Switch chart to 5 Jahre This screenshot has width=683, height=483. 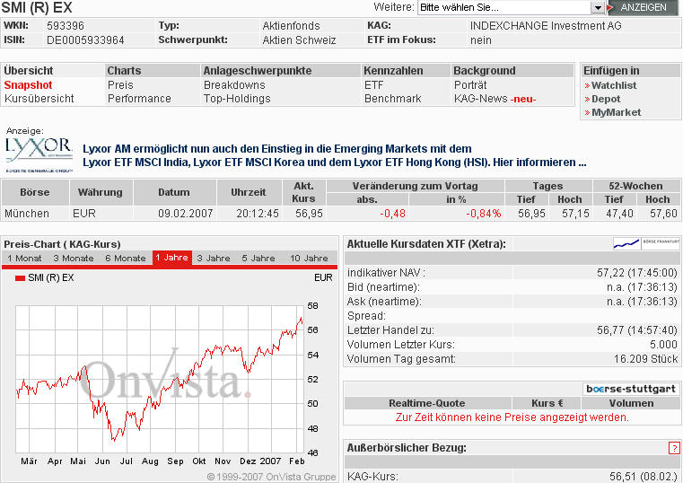coord(258,258)
